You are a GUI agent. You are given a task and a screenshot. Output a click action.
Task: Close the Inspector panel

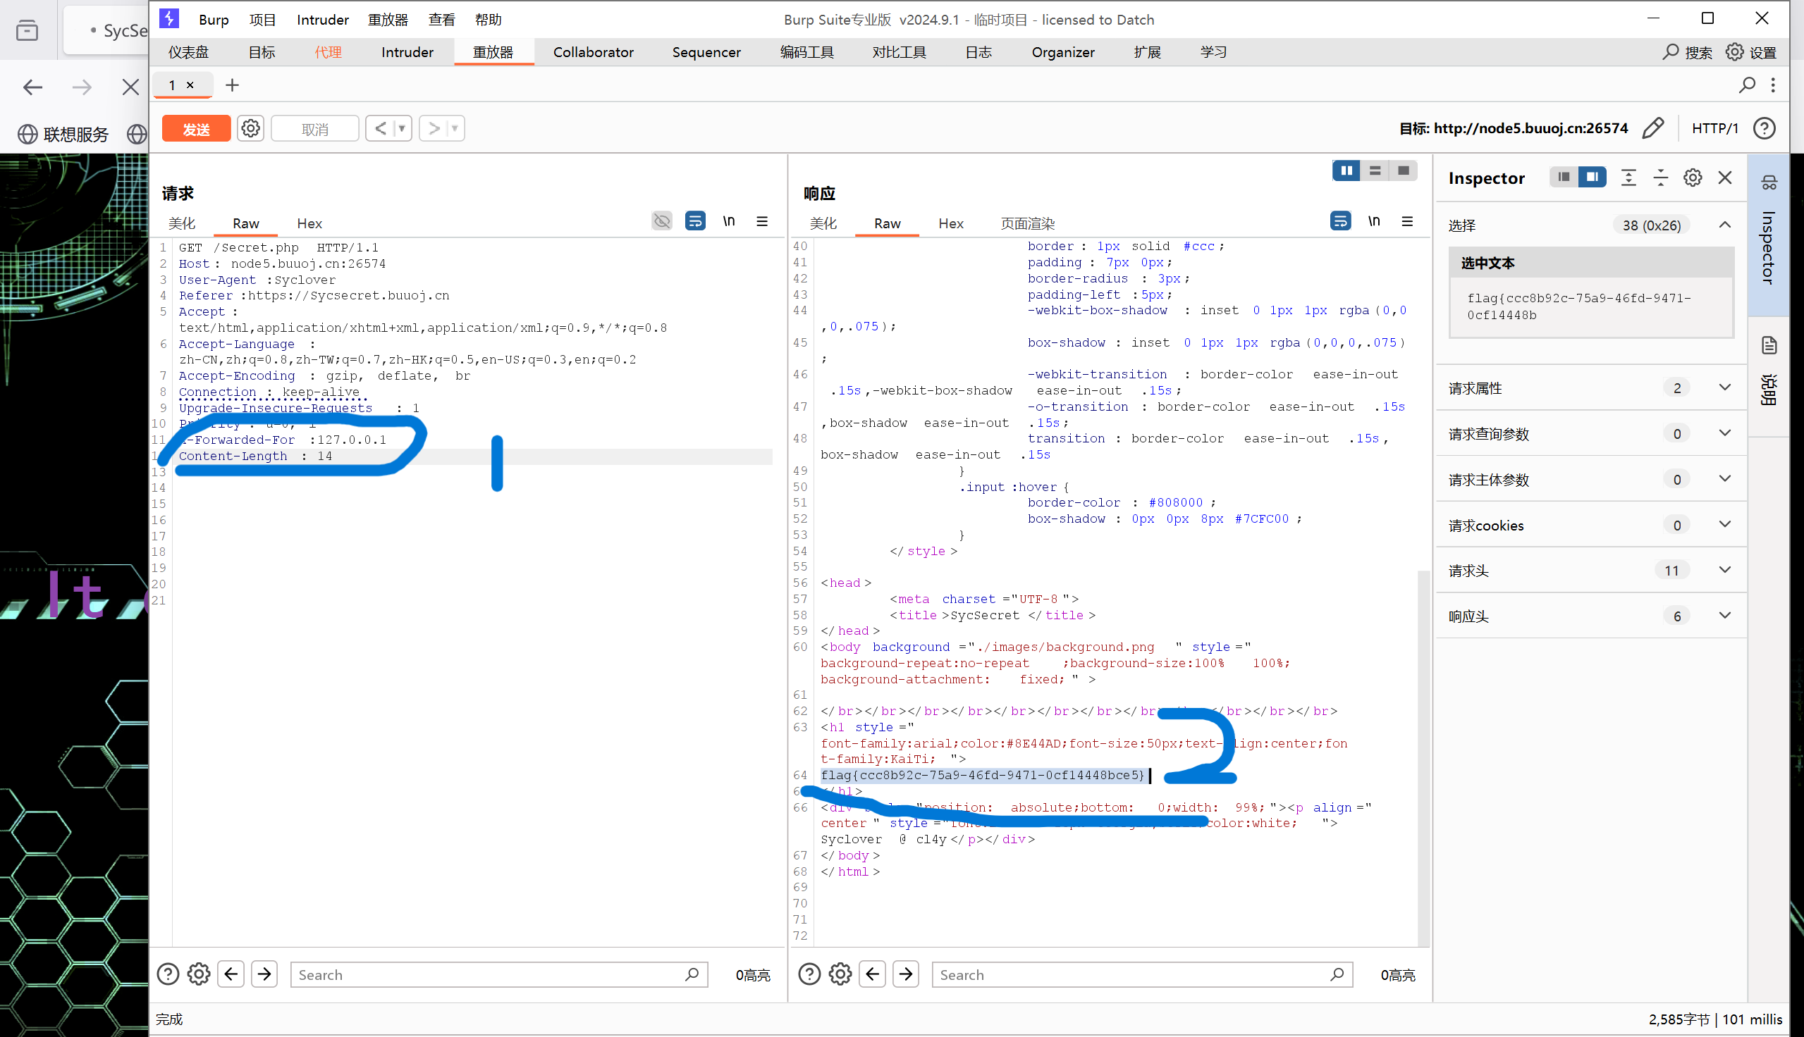(1725, 178)
